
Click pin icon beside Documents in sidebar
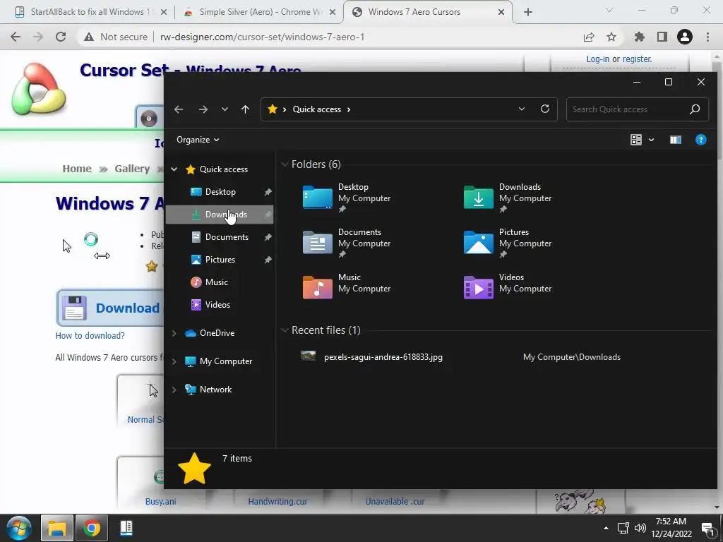pos(268,237)
